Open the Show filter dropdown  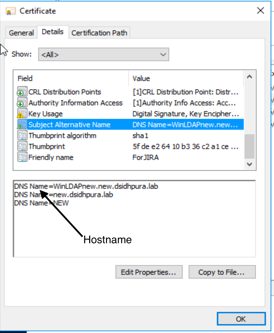[x=104, y=55]
